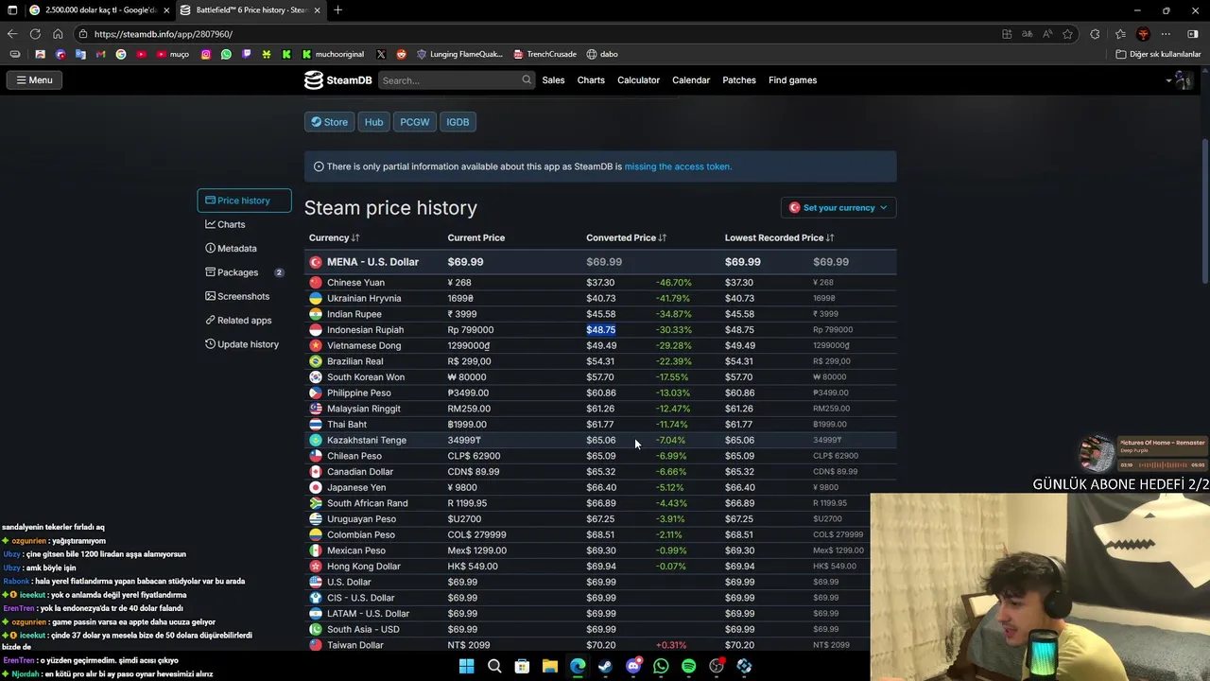Select the Related apps sidebar tab
The width and height of the screenshot is (1210, 681).
(238, 321)
